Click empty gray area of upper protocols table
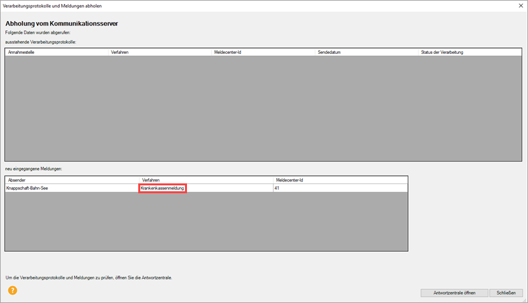528x303 pixels. click(x=263, y=108)
